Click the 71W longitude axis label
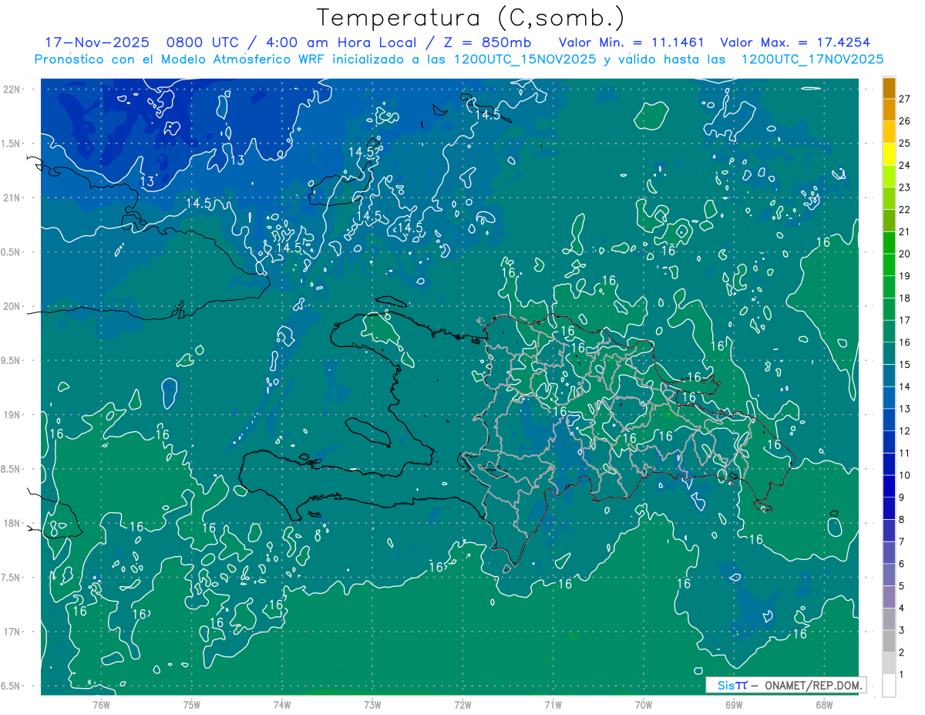Viewport: 925px width, 715px height. pos(553,705)
